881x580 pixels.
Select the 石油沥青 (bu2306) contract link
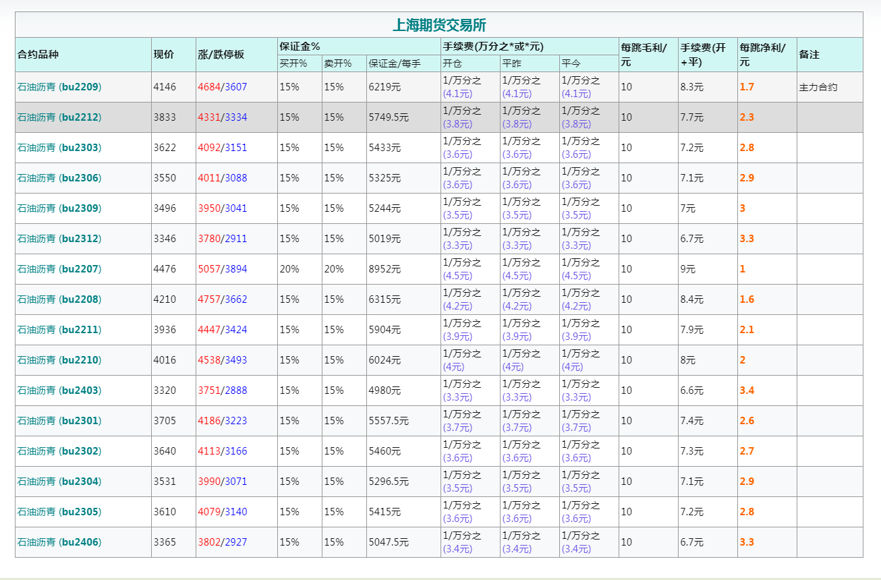[x=59, y=178]
